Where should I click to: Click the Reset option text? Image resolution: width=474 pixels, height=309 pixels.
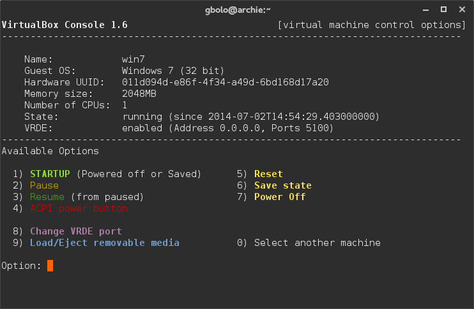point(268,174)
